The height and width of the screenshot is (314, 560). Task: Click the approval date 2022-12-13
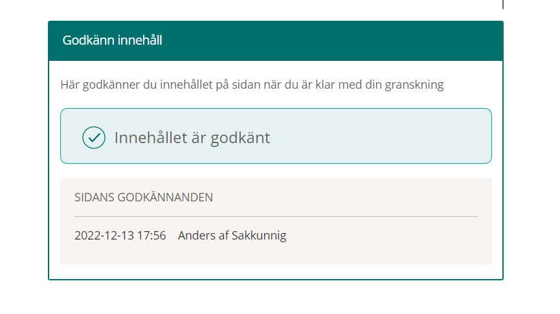tap(104, 236)
